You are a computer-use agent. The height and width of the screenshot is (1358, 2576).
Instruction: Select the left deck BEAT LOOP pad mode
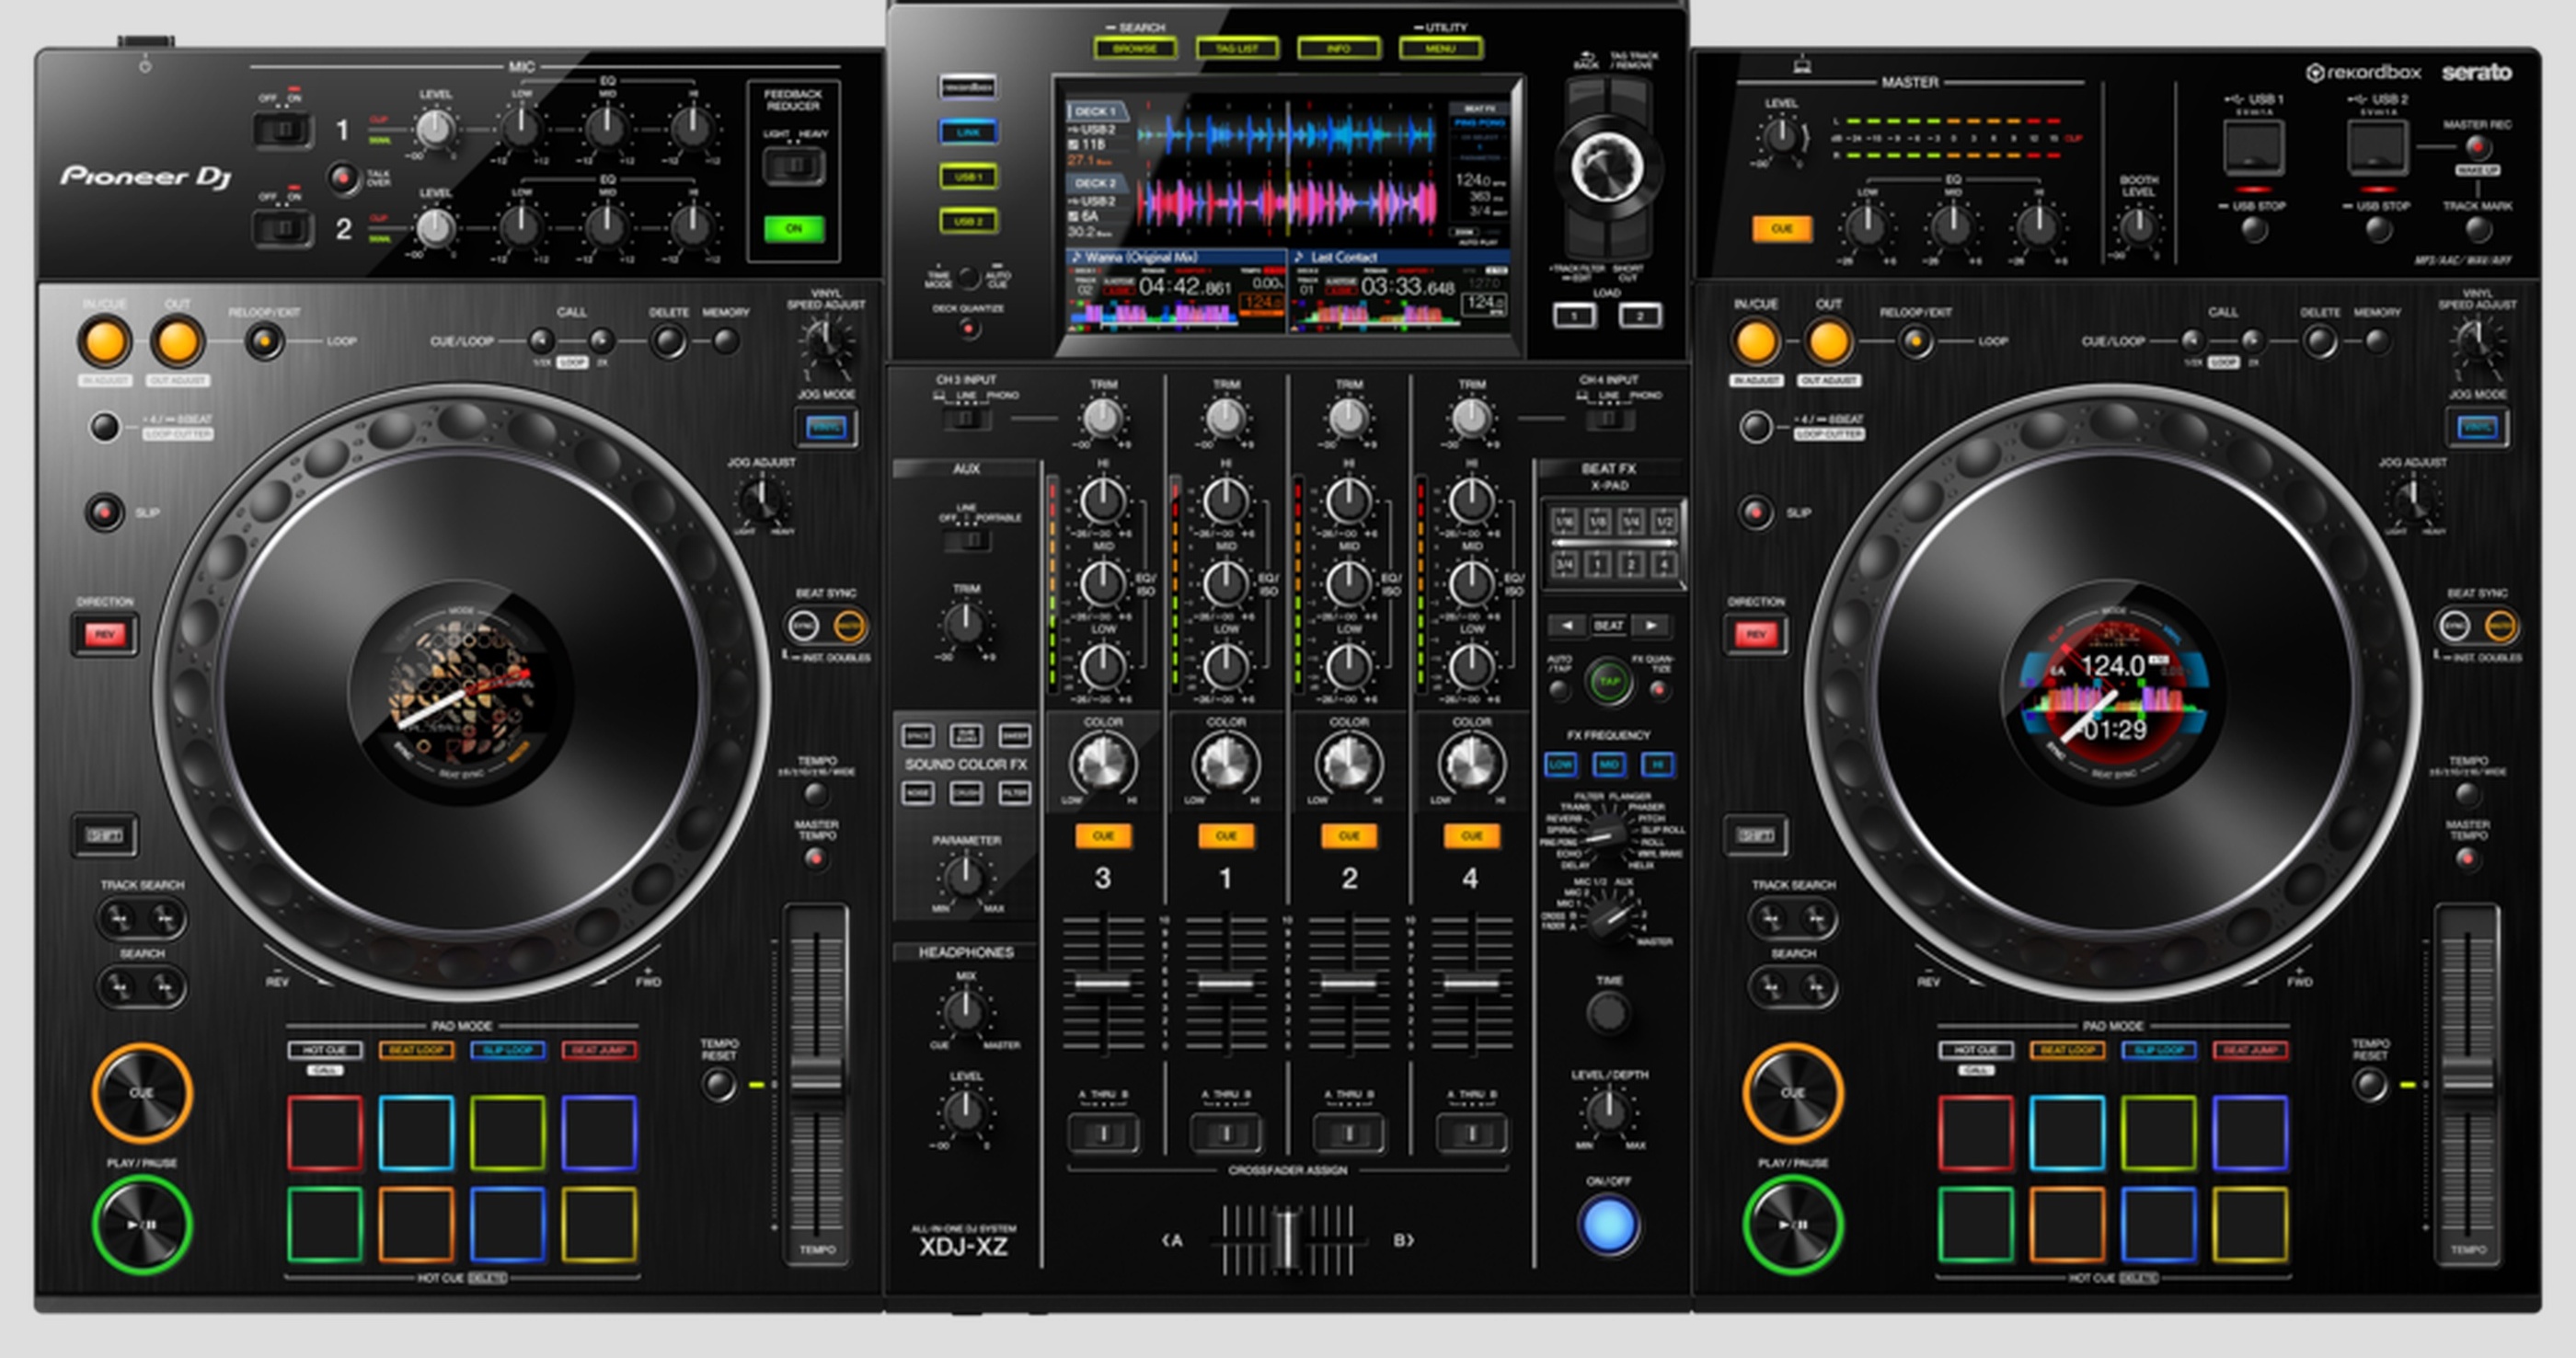(416, 1050)
